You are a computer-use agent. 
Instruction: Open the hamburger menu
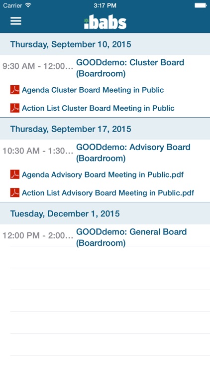click(16, 21)
